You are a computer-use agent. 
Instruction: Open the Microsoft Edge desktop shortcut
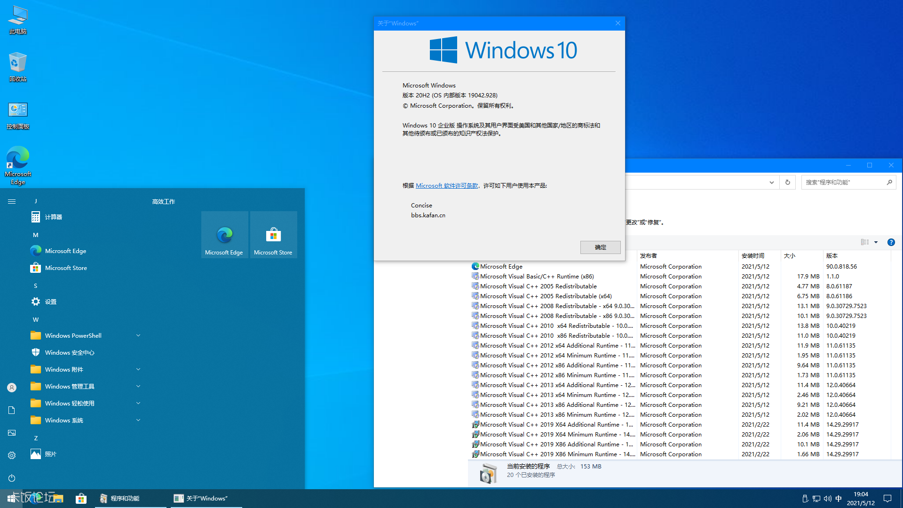click(18, 166)
